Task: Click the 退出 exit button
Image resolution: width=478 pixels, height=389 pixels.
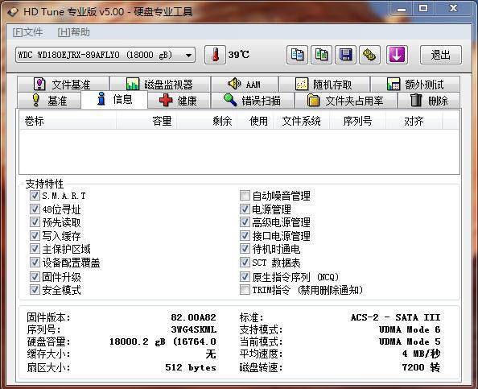Action: pos(441,55)
